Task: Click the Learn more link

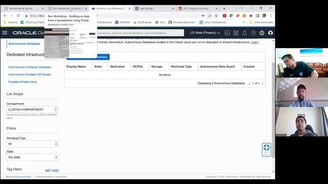Action: point(255,42)
